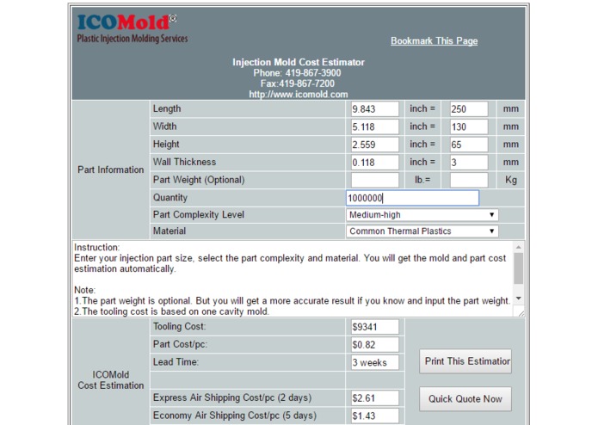Click the Part Cost/pc output field
Viewport: 598px width, 425px height.
pyautogui.click(x=375, y=345)
